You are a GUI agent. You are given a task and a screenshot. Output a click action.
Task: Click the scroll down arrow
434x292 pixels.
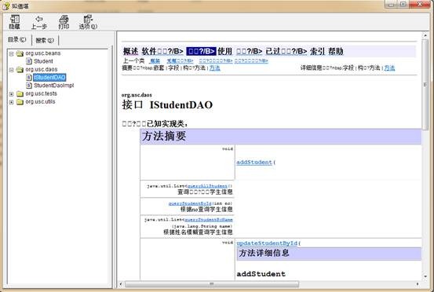tap(425, 276)
